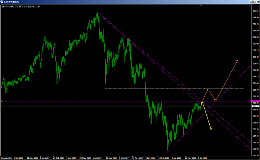Click the 3 Oct 2007 date label
260x160 pixels.
point(124,158)
